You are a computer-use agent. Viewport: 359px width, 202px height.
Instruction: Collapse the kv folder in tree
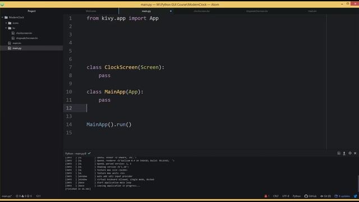[6, 28]
